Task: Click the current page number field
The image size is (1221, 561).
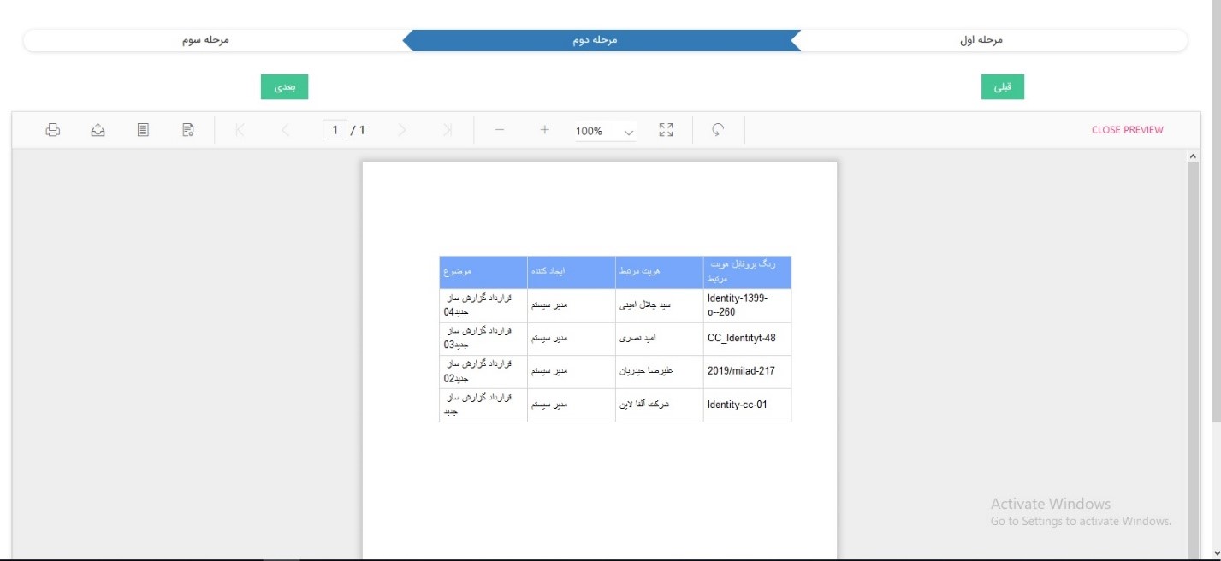Action: [335, 130]
